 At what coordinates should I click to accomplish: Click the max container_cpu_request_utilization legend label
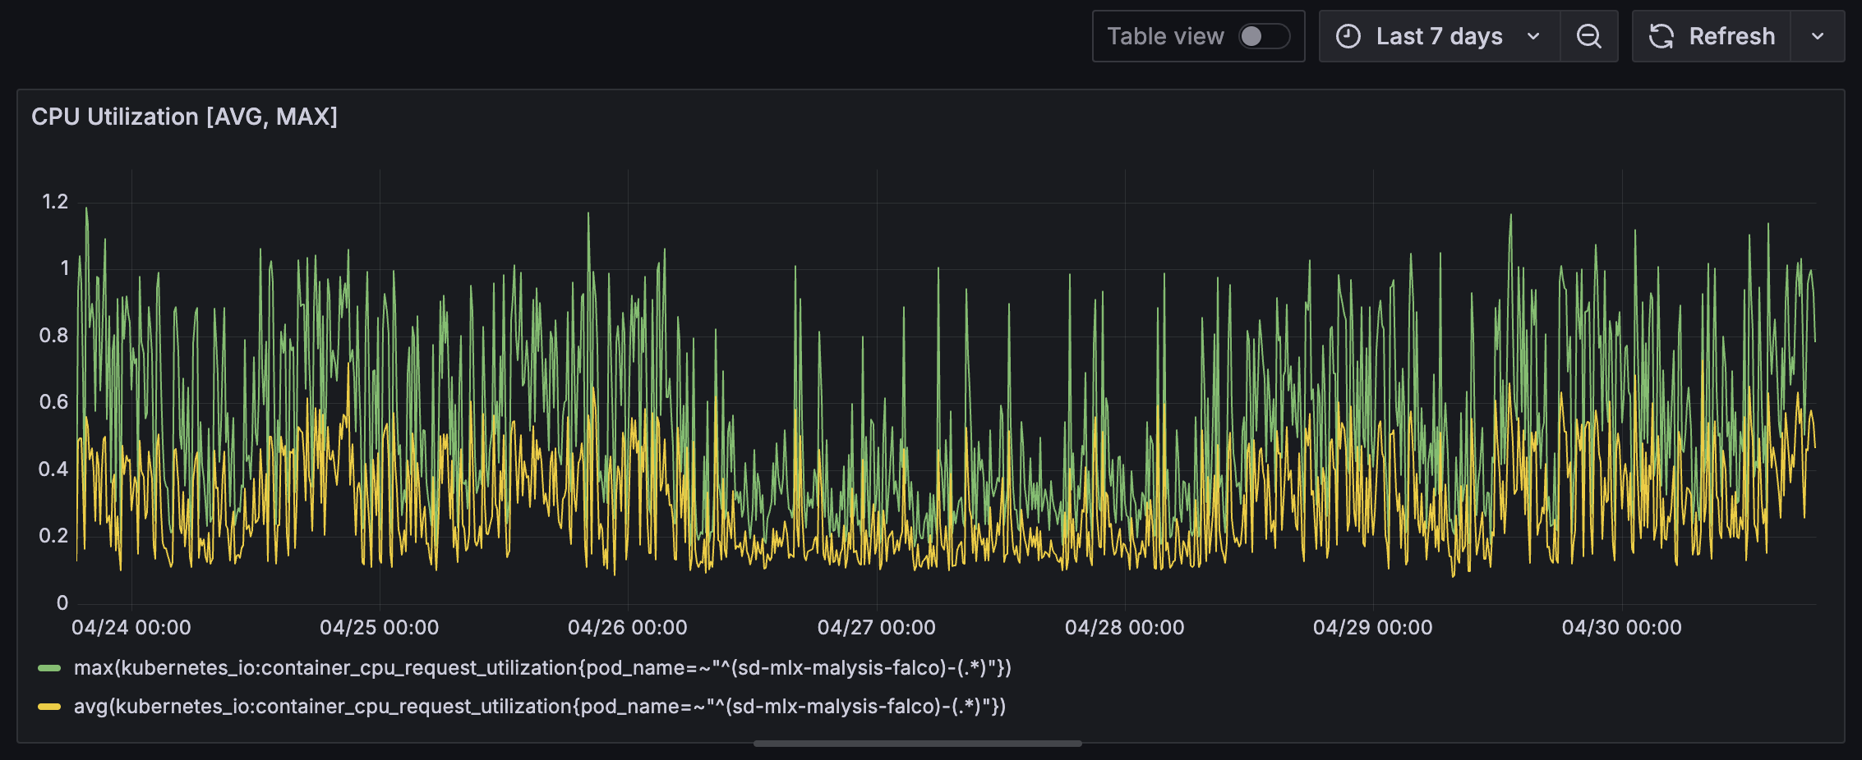coord(542,667)
